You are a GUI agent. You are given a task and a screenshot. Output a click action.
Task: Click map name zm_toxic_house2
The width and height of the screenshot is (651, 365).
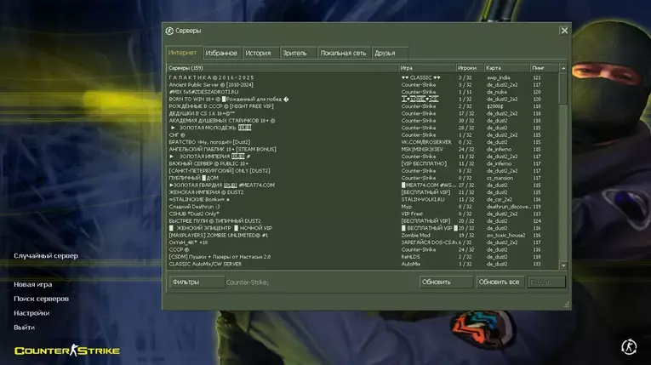tap(505, 235)
